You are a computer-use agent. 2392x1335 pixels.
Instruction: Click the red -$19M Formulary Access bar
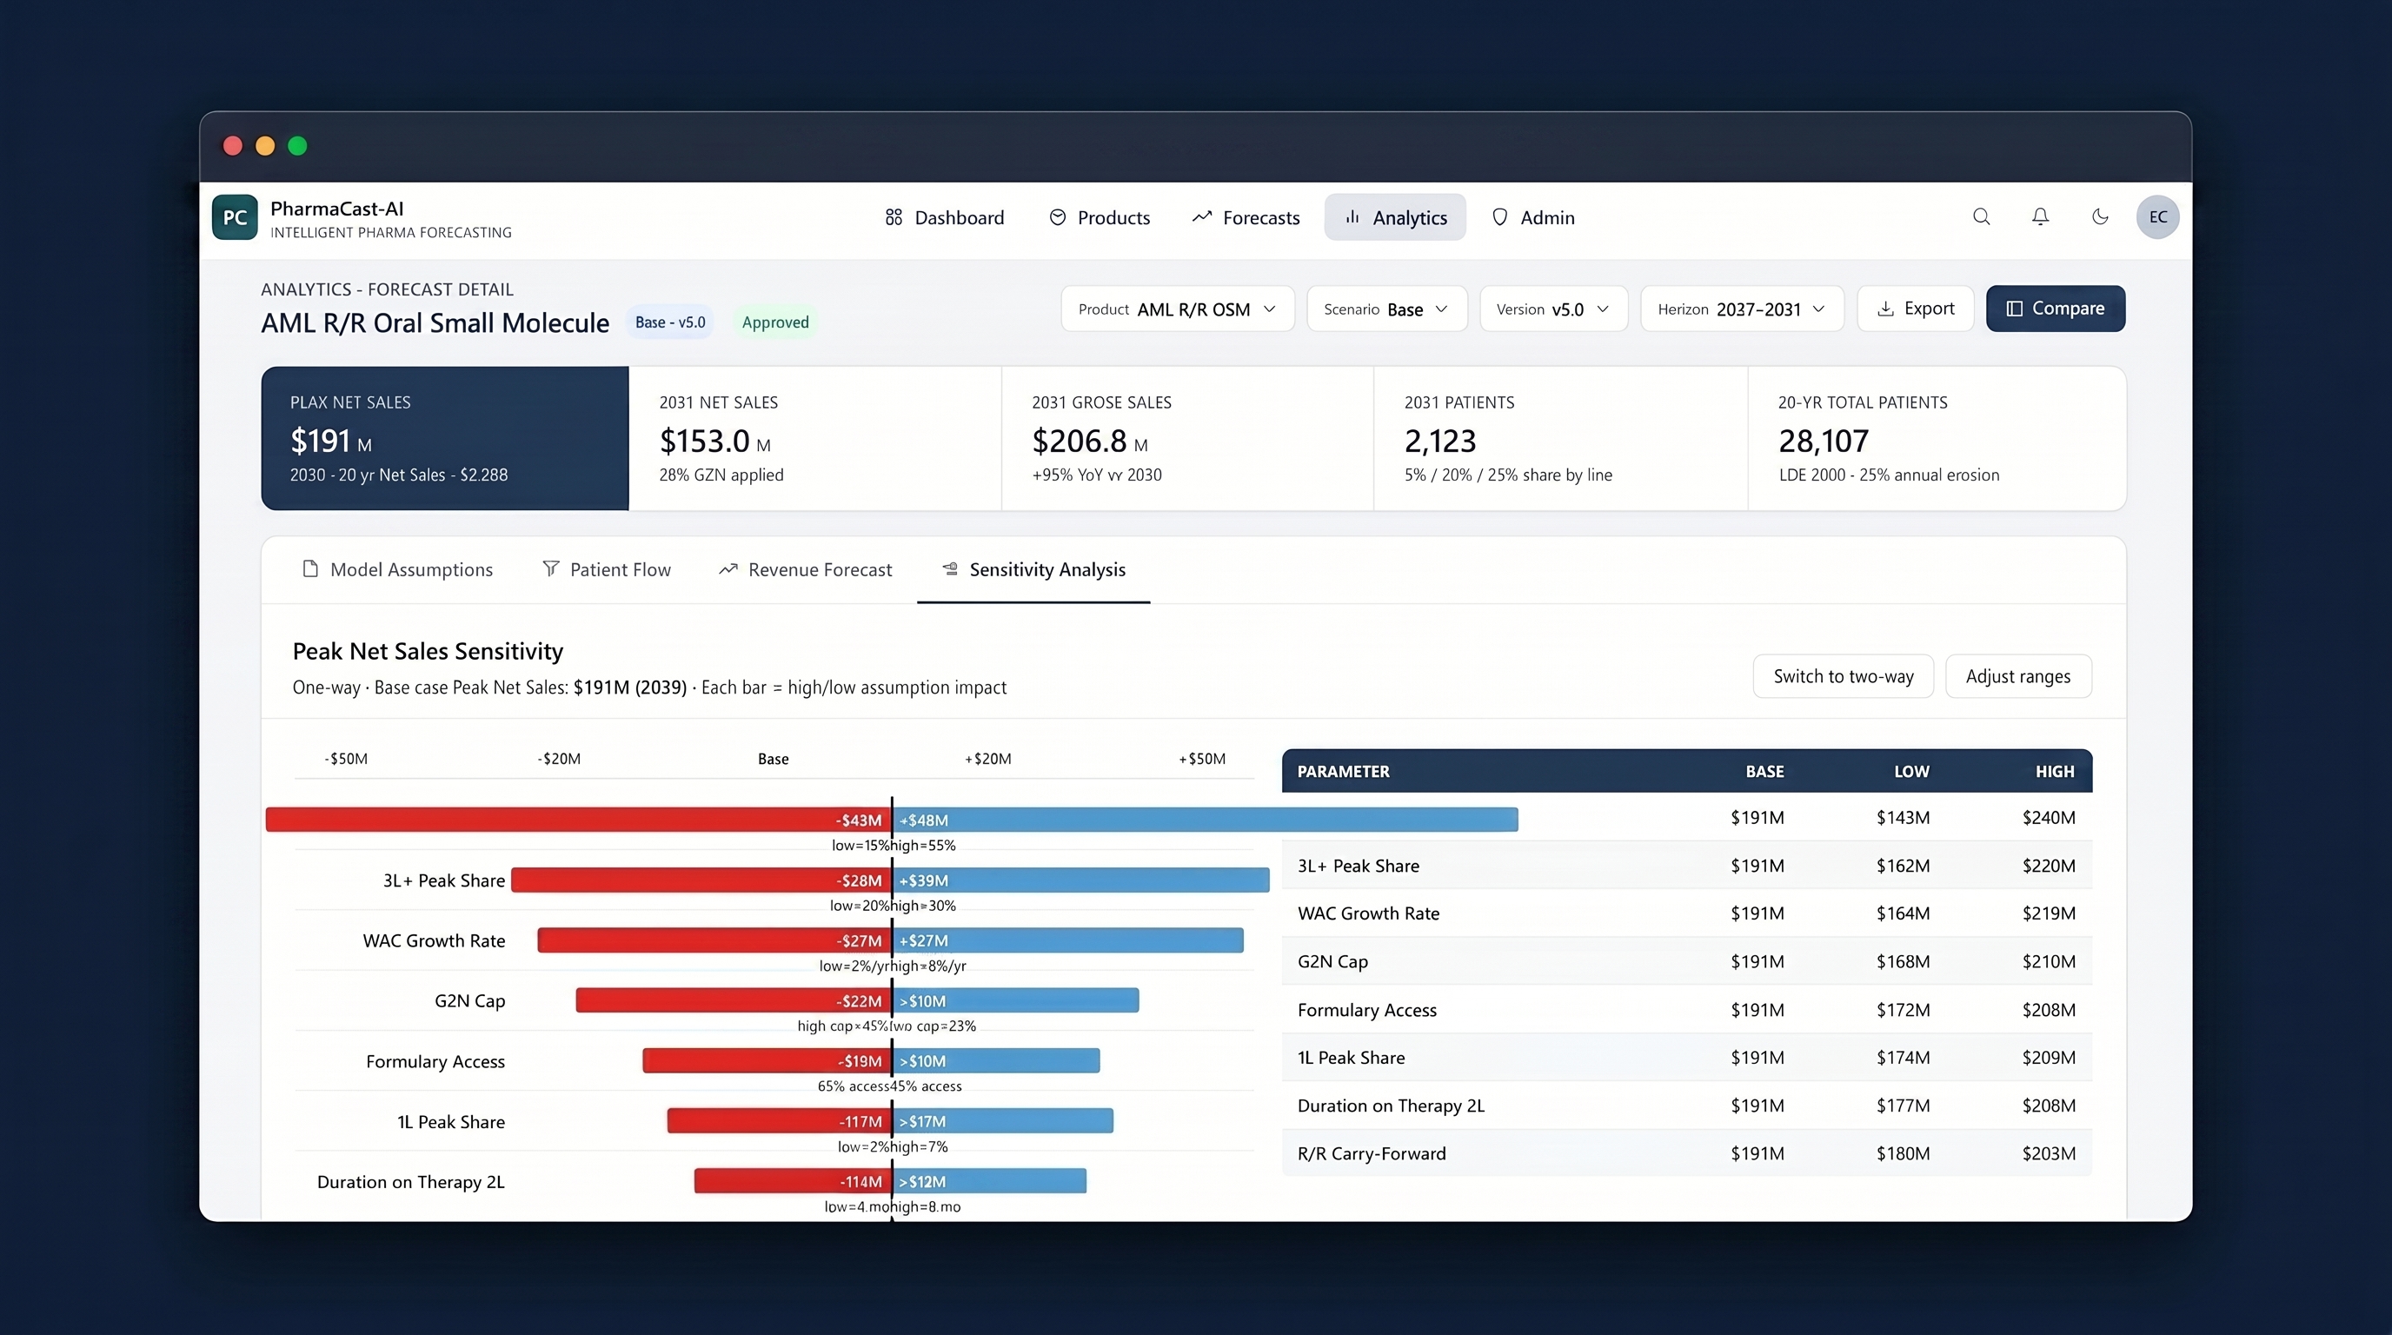click(767, 1060)
